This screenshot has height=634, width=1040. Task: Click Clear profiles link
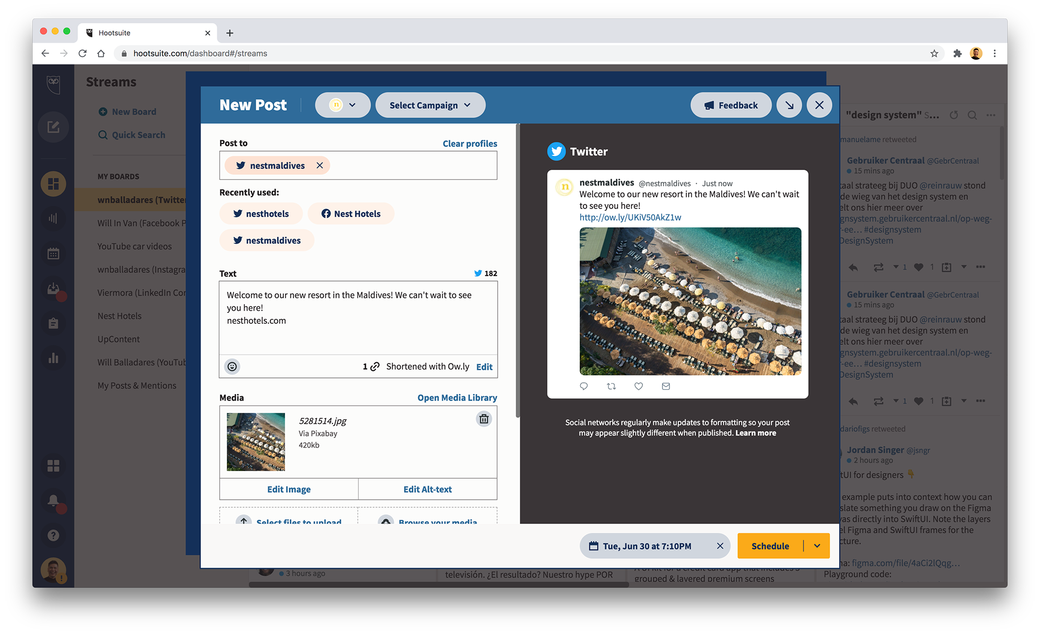coord(470,143)
